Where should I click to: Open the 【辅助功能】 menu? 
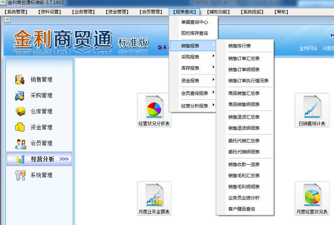point(218,12)
